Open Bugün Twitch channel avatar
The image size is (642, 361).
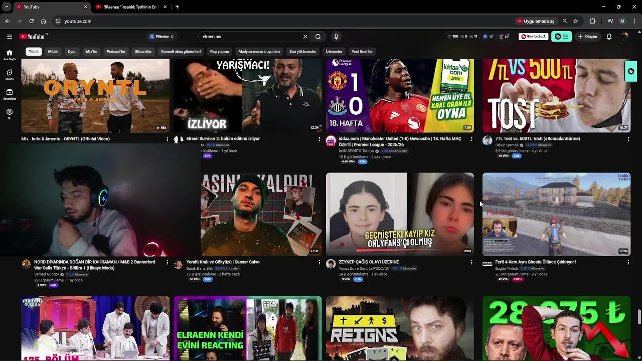pyautogui.click(x=487, y=264)
